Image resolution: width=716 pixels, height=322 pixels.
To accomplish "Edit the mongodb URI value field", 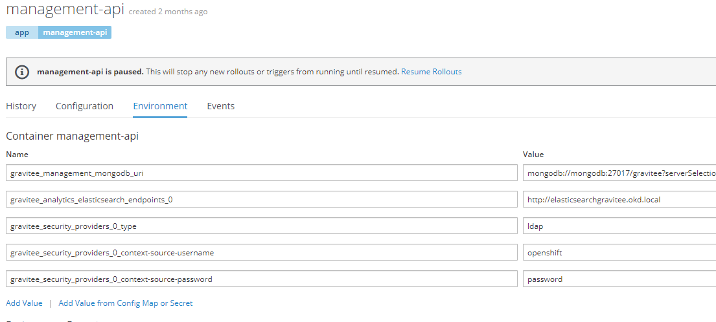I will click(619, 173).
